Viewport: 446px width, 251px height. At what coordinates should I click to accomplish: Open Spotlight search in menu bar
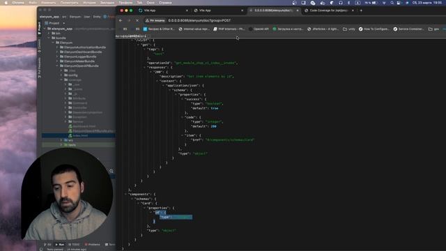click(392, 3)
